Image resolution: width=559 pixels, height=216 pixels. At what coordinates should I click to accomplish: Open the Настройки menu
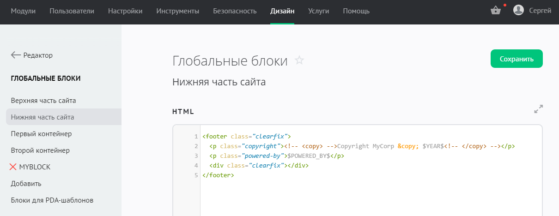(125, 11)
